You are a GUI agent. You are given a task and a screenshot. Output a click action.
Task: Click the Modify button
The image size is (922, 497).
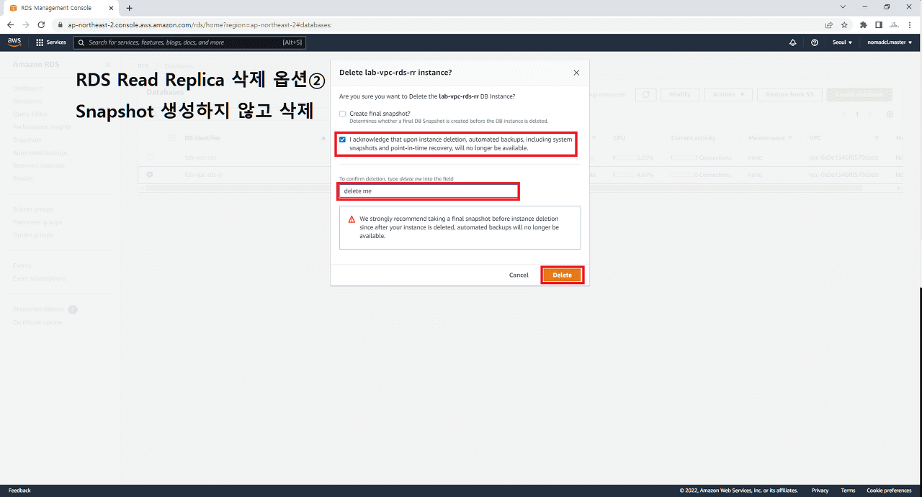680,94
